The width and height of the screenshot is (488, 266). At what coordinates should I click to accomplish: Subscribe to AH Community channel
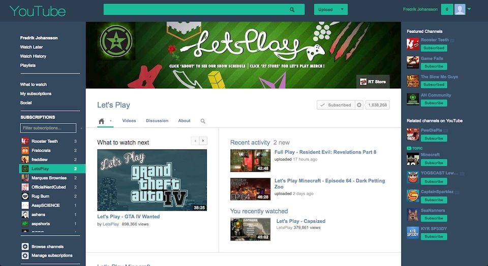[x=434, y=103]
